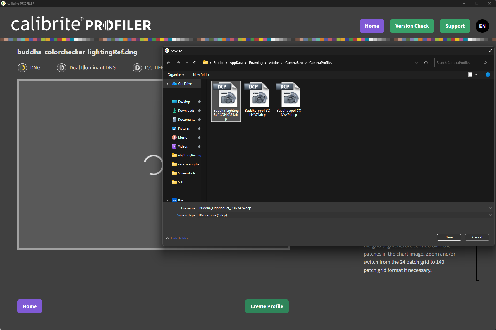The width and height of the screenshot is (496, 330).
Task: Select the Buddha_ppol_SONYA74.dcp file
Action: click(x=257, y=100)
